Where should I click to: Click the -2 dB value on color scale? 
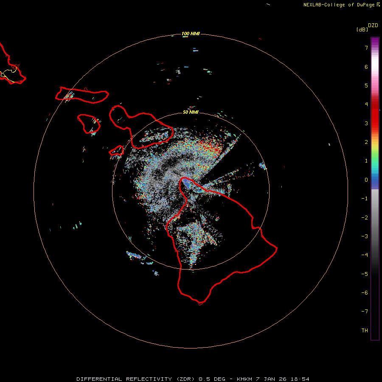tap(365, 218)
